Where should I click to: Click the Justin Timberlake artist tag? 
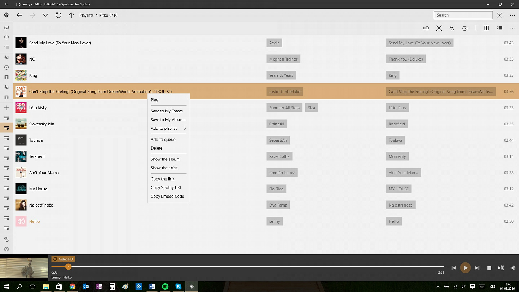tap(284, 92)
